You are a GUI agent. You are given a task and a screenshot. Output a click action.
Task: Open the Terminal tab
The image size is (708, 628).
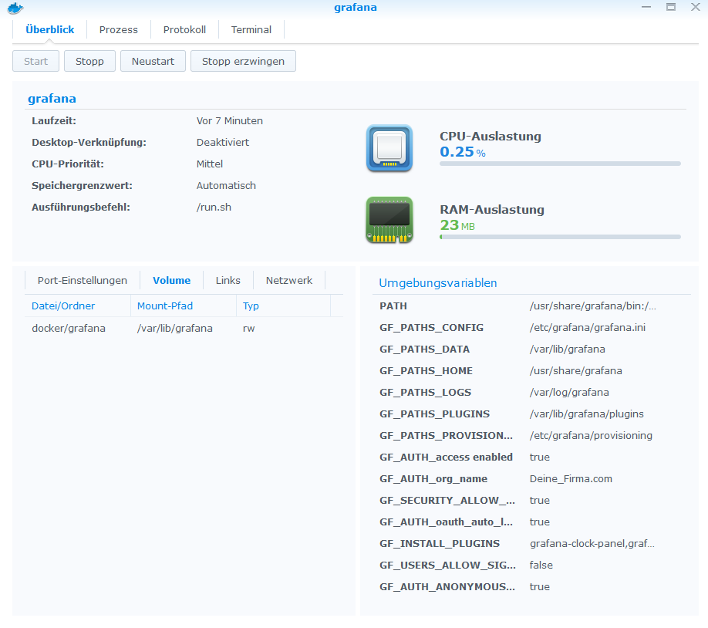tap(251, 30)
